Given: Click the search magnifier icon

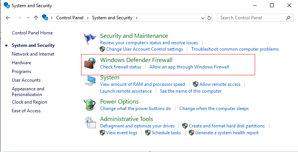Looking at the screenshot, I should pos(288,18).
